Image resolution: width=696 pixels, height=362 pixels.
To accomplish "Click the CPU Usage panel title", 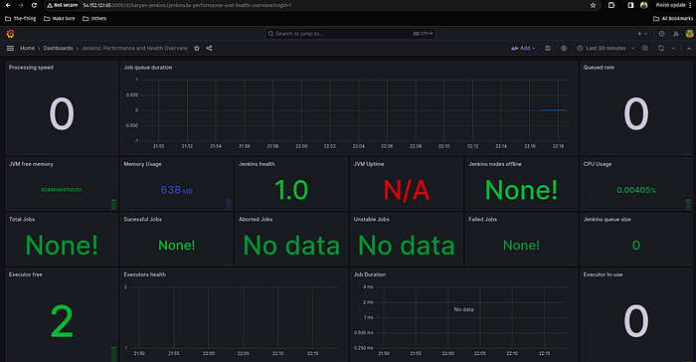I will [x=598, y=164].
